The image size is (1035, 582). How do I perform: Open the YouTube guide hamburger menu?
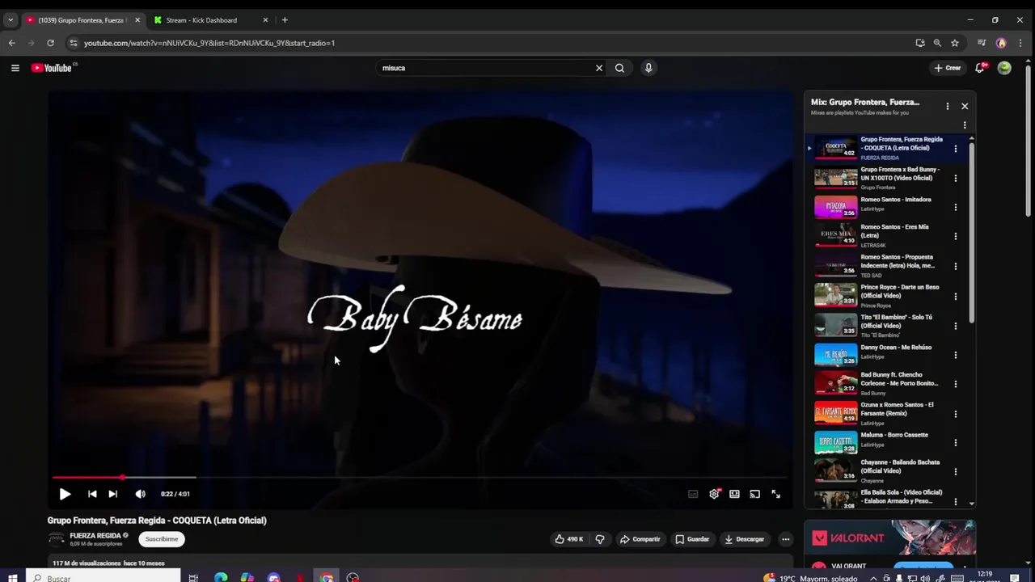click(x=15, y=68)
